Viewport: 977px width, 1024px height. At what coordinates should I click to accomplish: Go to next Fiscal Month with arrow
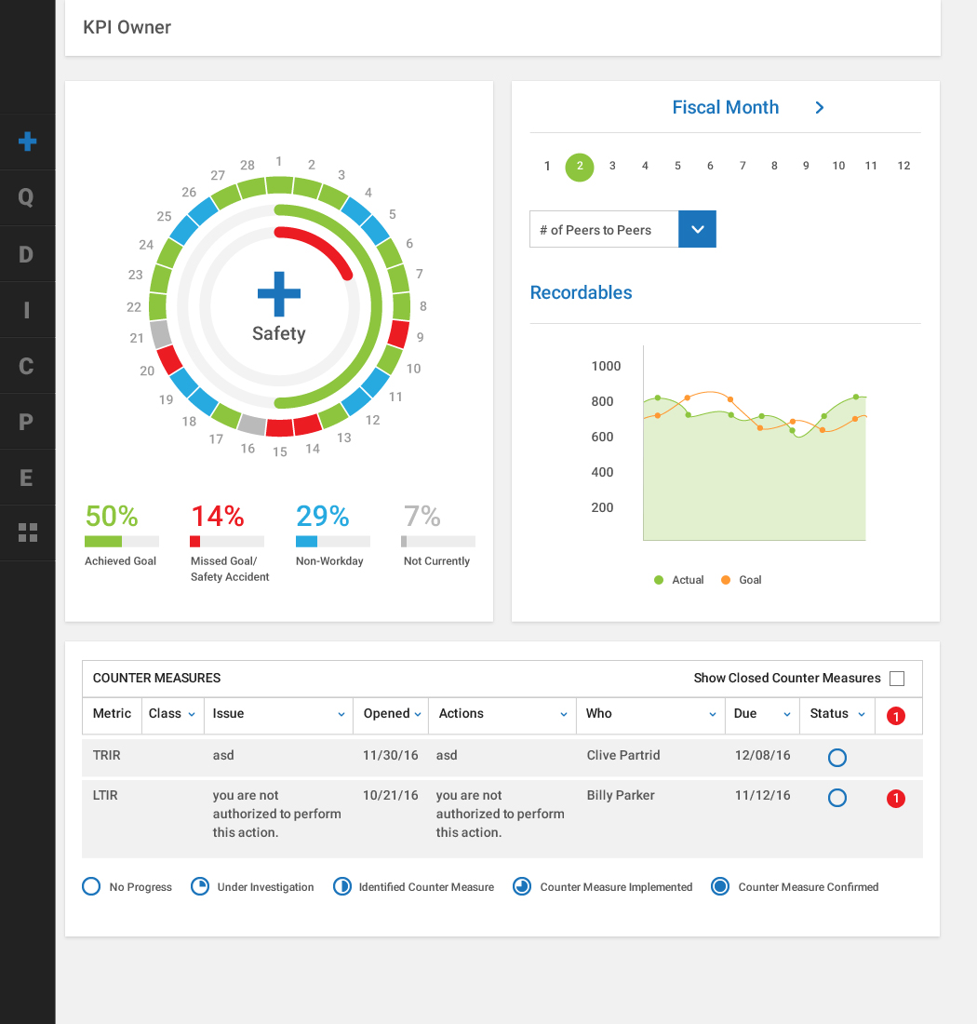[x=820, y=107]
